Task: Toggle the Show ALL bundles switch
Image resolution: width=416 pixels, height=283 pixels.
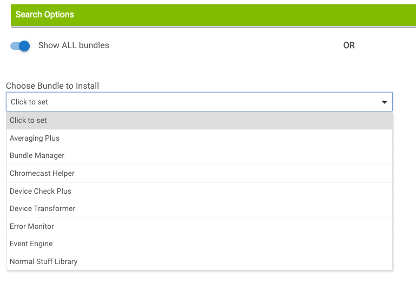Action: click(20, 46)
